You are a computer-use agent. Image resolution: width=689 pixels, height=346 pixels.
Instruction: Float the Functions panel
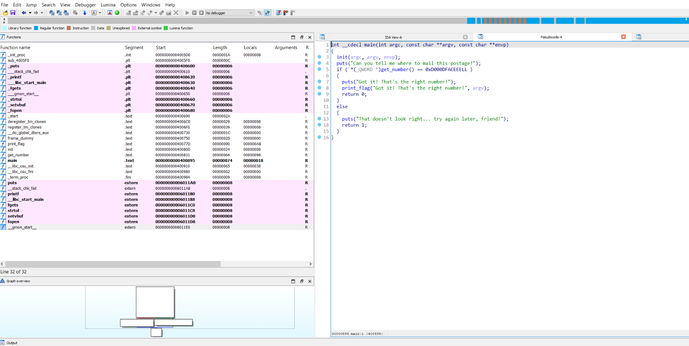(302, 37)
